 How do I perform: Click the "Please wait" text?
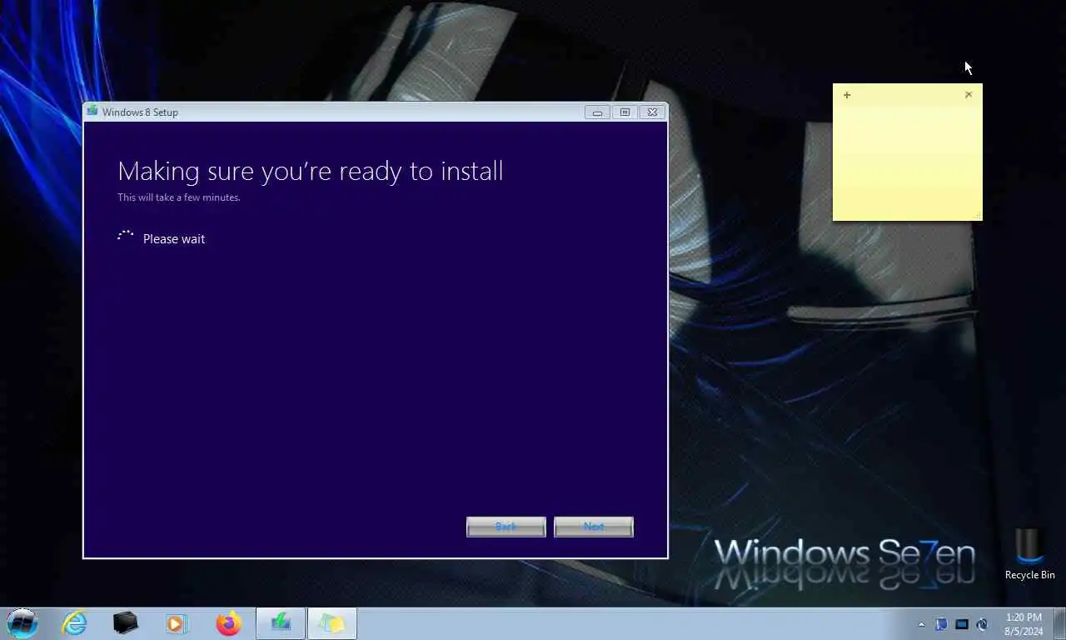[x=174, y=239]
